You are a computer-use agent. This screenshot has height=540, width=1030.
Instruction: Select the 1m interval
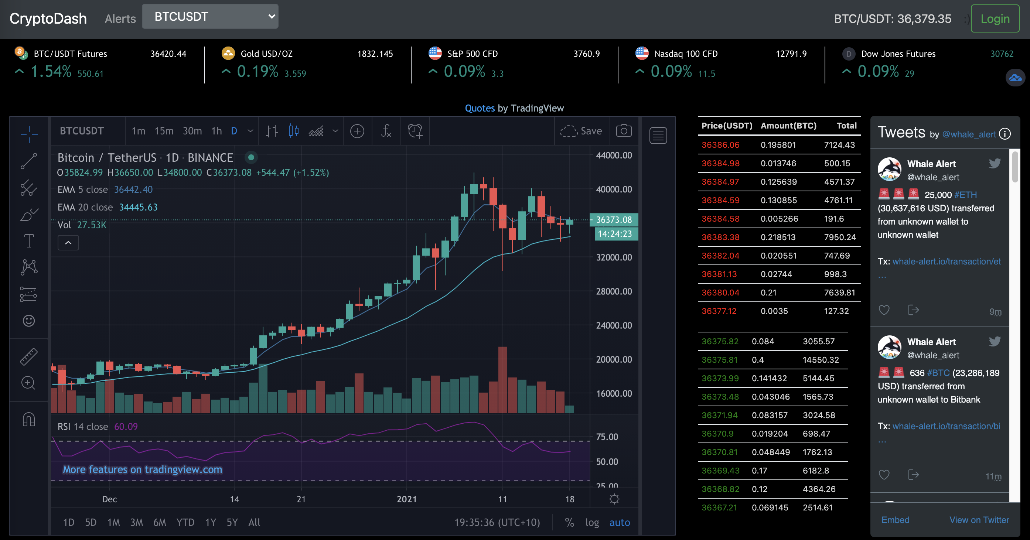click(x=138, y=131)
